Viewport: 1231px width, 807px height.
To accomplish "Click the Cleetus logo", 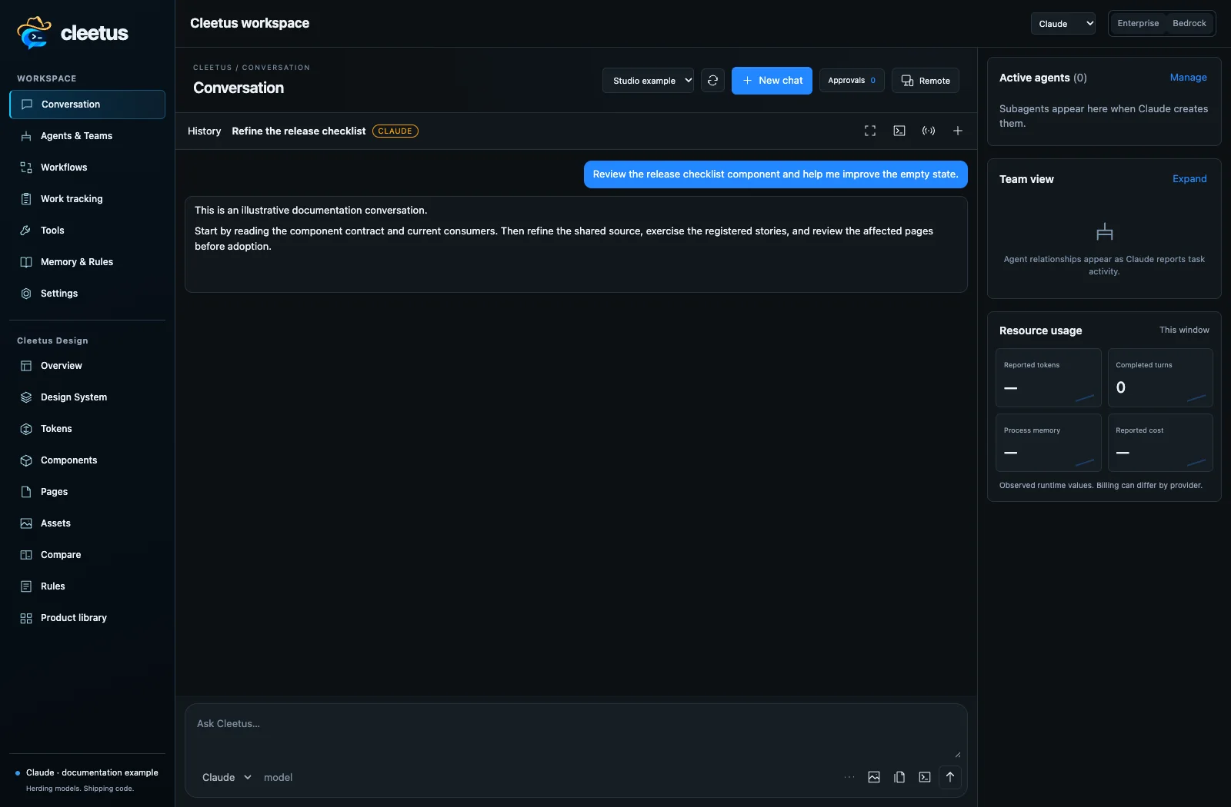I will [72, 33].
